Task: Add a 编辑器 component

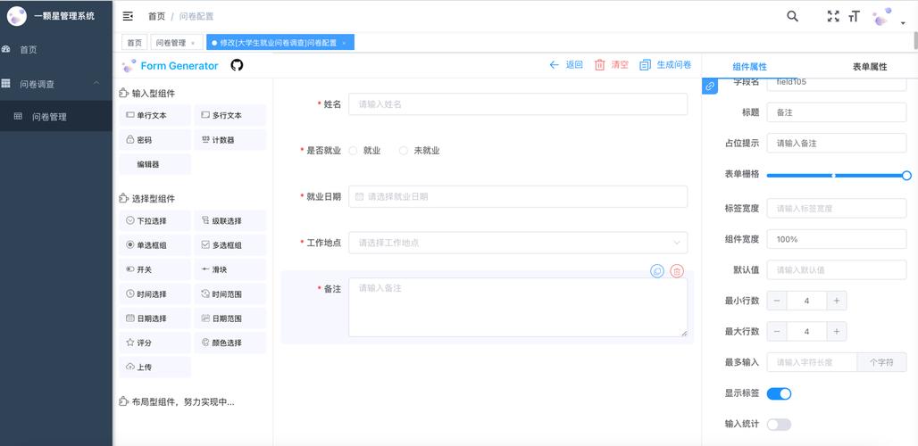Action: point(155,164)
